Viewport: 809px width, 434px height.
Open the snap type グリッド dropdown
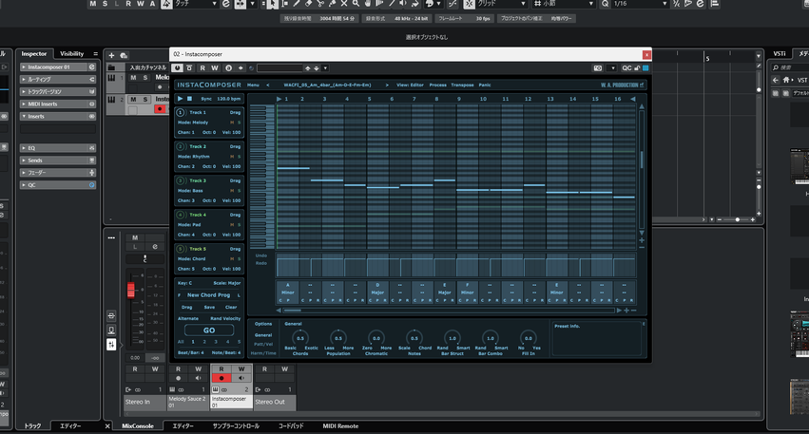pyautogui.click(x=523, y=4)
